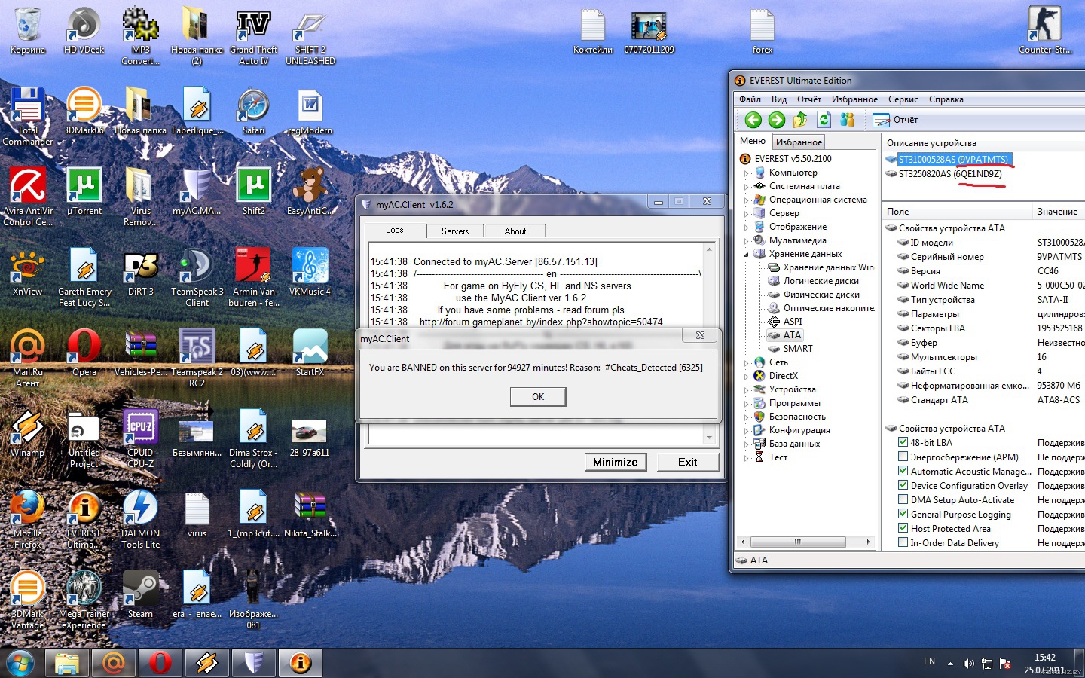The image size is (1085, 678).
Task: Toggle the Host Protected Area checkbox
Action: tap(903, 529)
